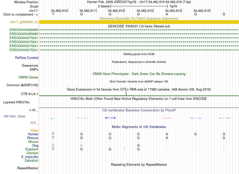Click the Scale track label
The width and height of the screenshot is (239, 174).
(34, 6)
